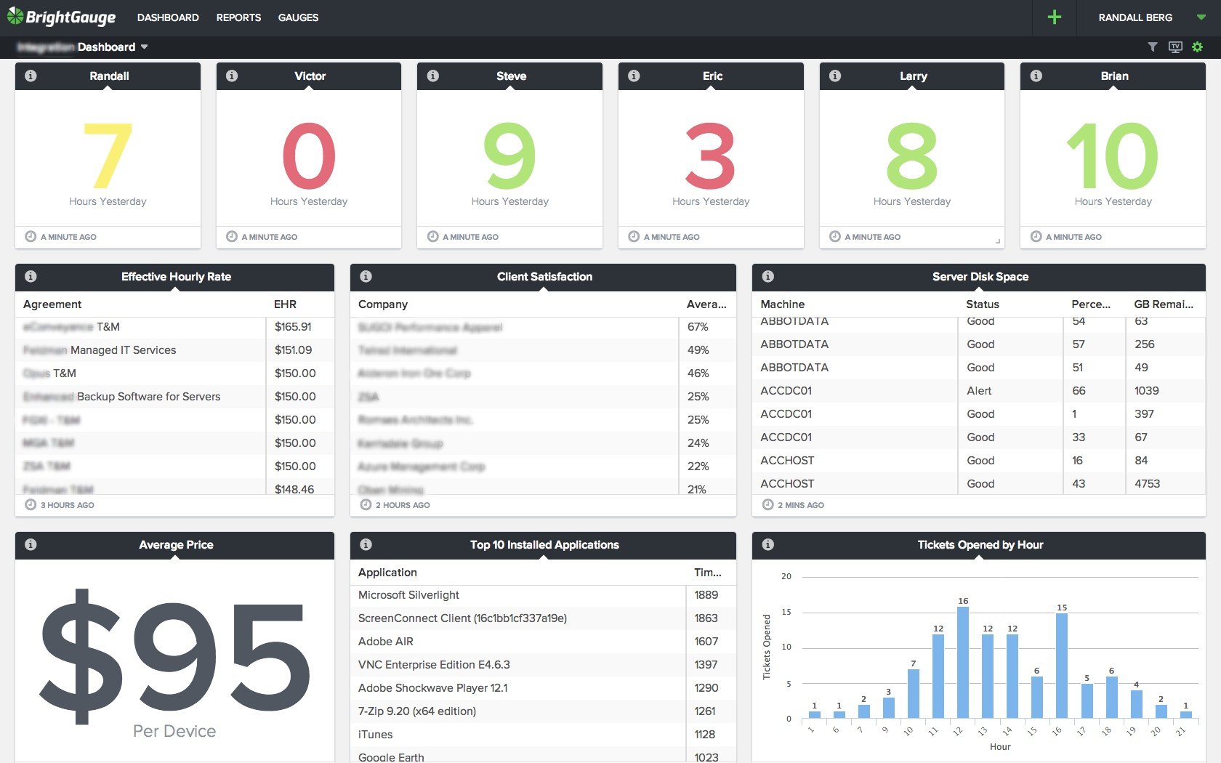The width and height of the screenshot is (1221, 763).
Task: Sort by EHR column header
Action: click(x=285, y=304)
